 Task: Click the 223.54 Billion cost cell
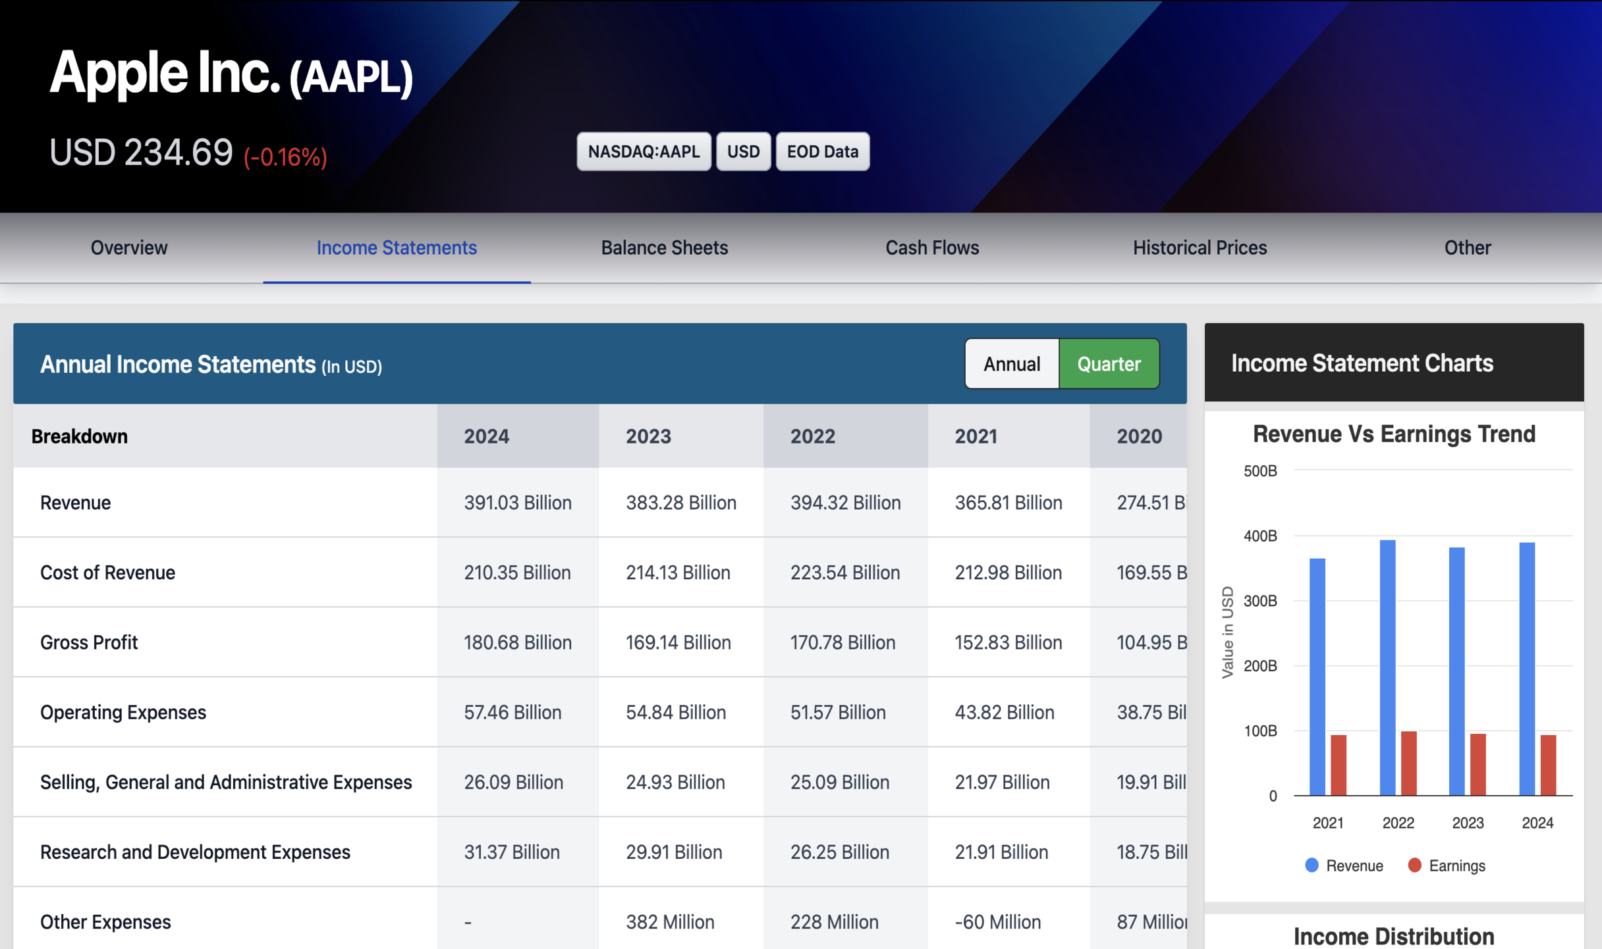[845, 573]
